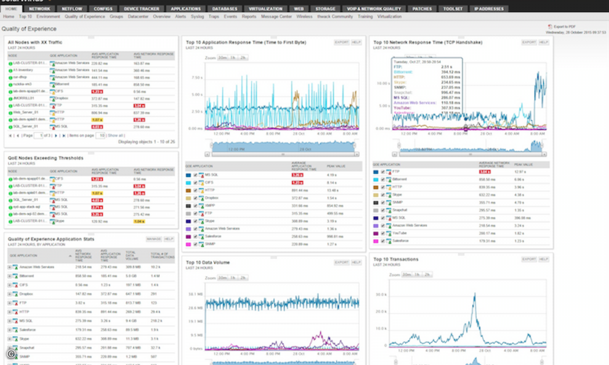
Task: Click the previous-page arrow in All Nodes pager
Action: coord(17,136)
